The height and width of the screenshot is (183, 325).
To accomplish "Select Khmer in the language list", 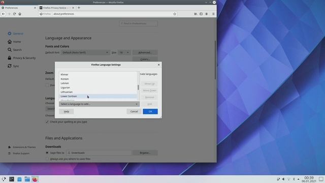I will point(98,75).
